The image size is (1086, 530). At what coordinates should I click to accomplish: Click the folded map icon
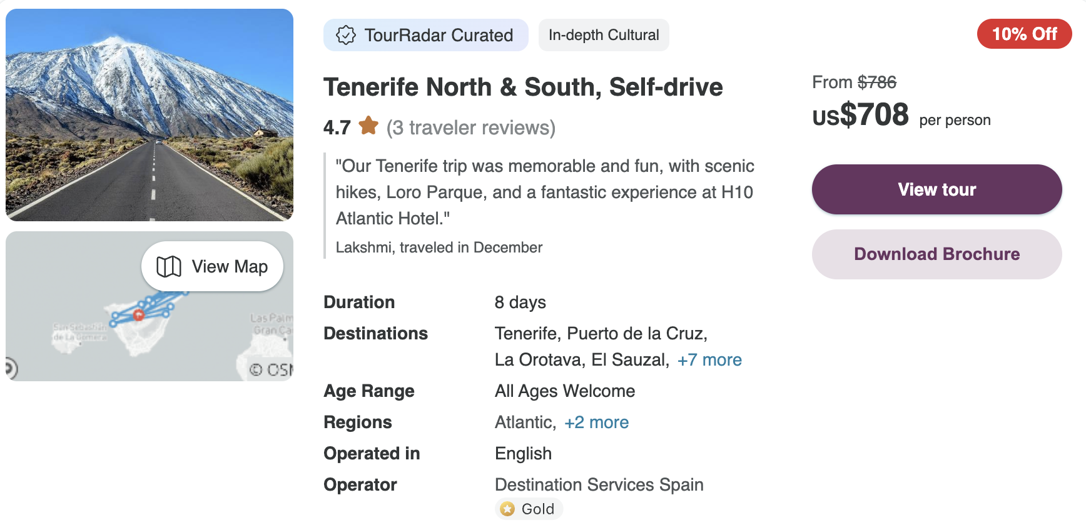click(169, 267)
